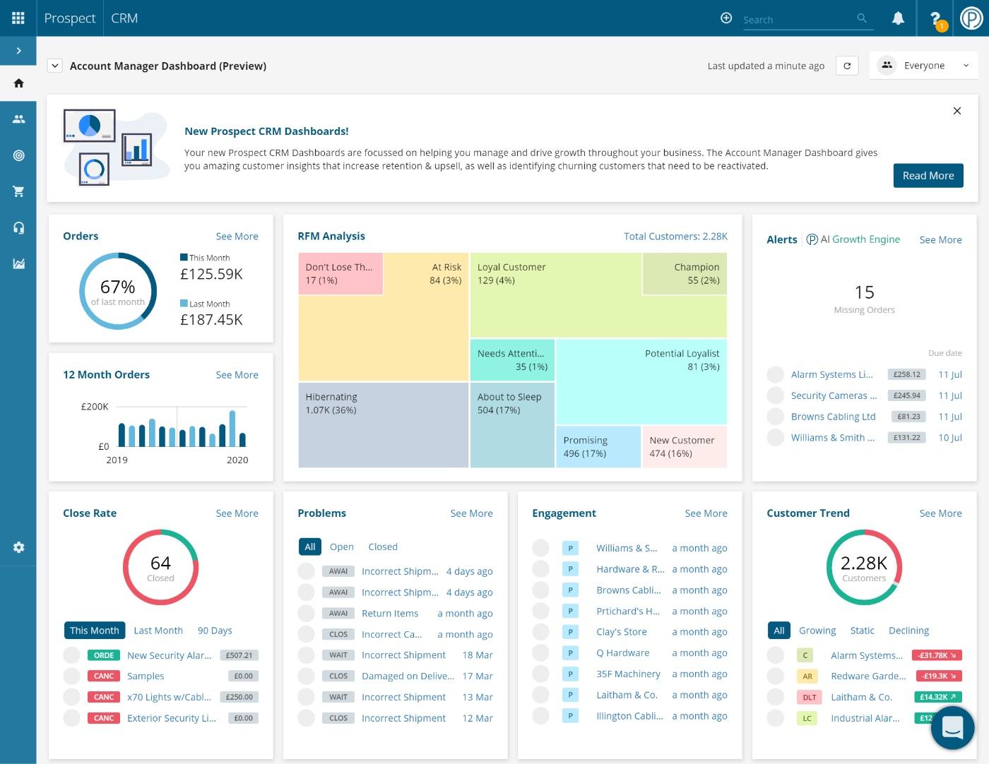The height and width of the screenshot is (764, 989).
Task: Open See More on RFM Analysis
Action: [675, 237]
